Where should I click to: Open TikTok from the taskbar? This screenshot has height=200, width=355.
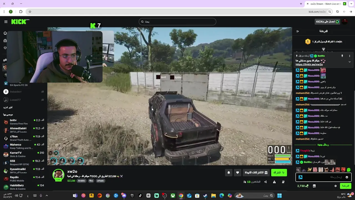coord(140,196)
